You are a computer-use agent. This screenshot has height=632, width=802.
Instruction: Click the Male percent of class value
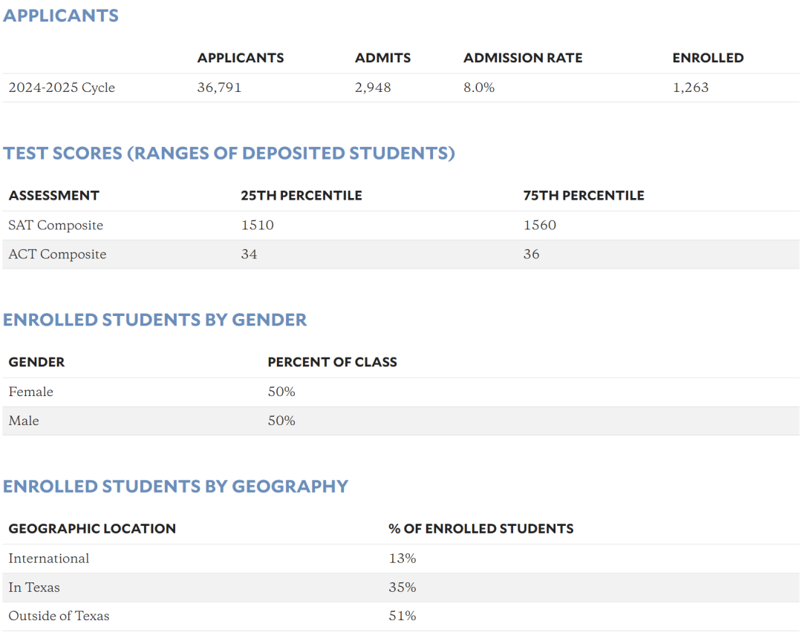click(281, 421)
